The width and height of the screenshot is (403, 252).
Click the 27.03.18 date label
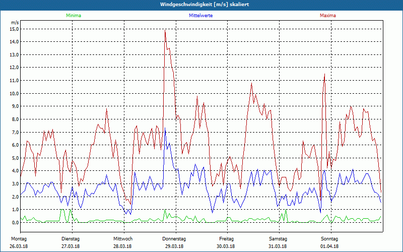71,246
